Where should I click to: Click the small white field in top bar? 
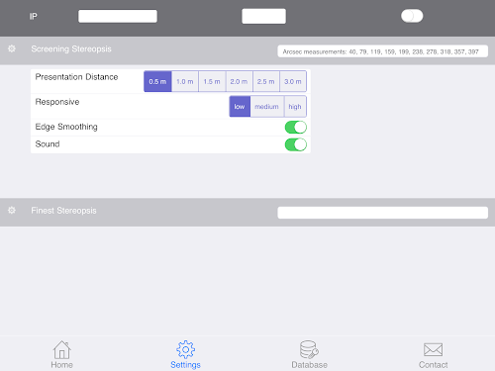(263, 16)
